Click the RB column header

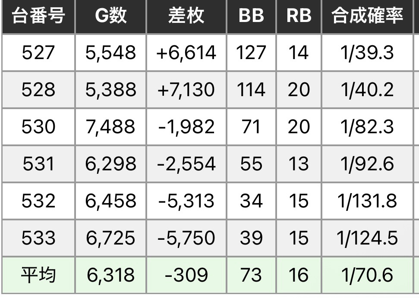click(299, 16)
